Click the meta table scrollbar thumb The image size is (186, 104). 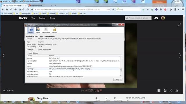[121, 70]
